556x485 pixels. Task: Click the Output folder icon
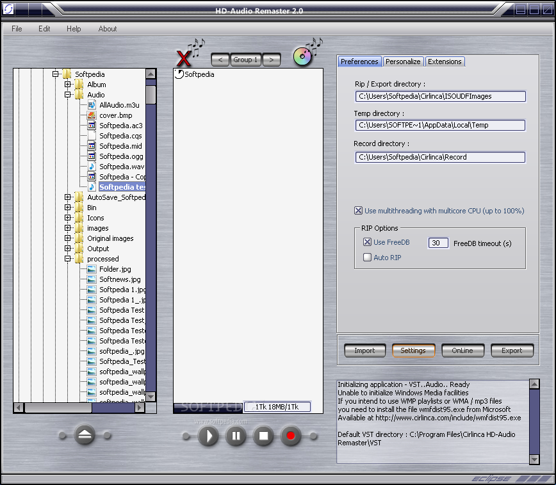click(79, 249)
